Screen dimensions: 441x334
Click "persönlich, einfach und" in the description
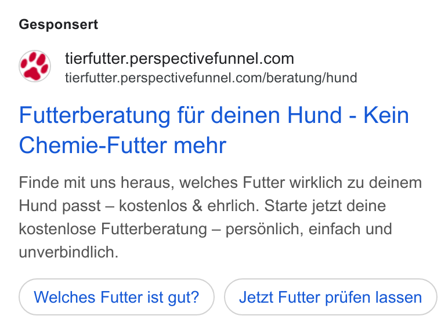pyautogui.click(x=309, y=228)
